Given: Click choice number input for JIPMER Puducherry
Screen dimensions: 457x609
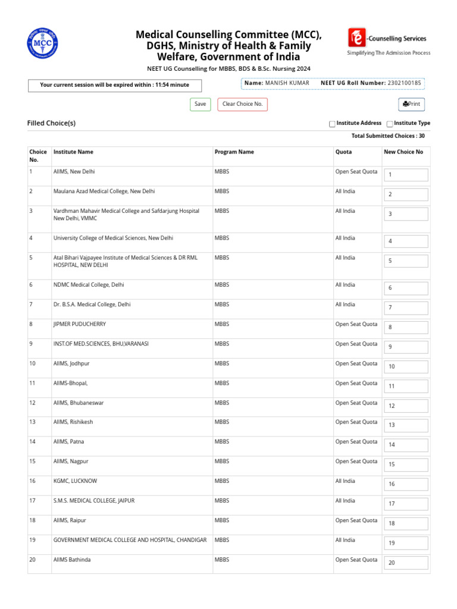Looking at the screenshot, I should [406, 327].
